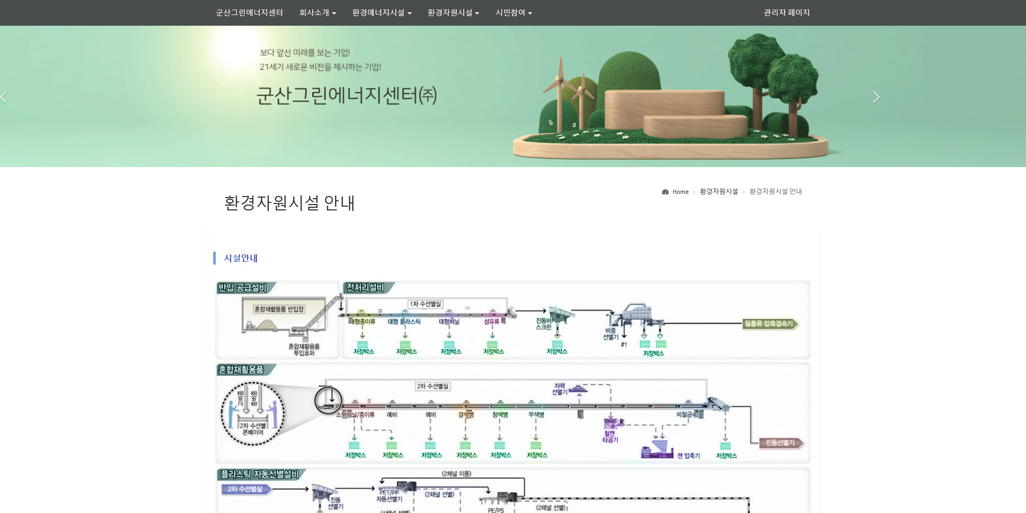Click the 캔 압축기 label
The height and width of the screenshot is (513, 1026).
point(689,456)
